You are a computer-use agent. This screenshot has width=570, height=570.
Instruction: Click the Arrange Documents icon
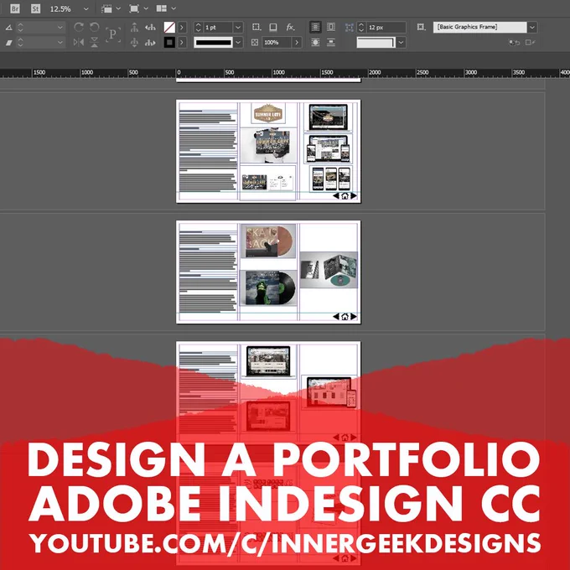pos(162,8)
